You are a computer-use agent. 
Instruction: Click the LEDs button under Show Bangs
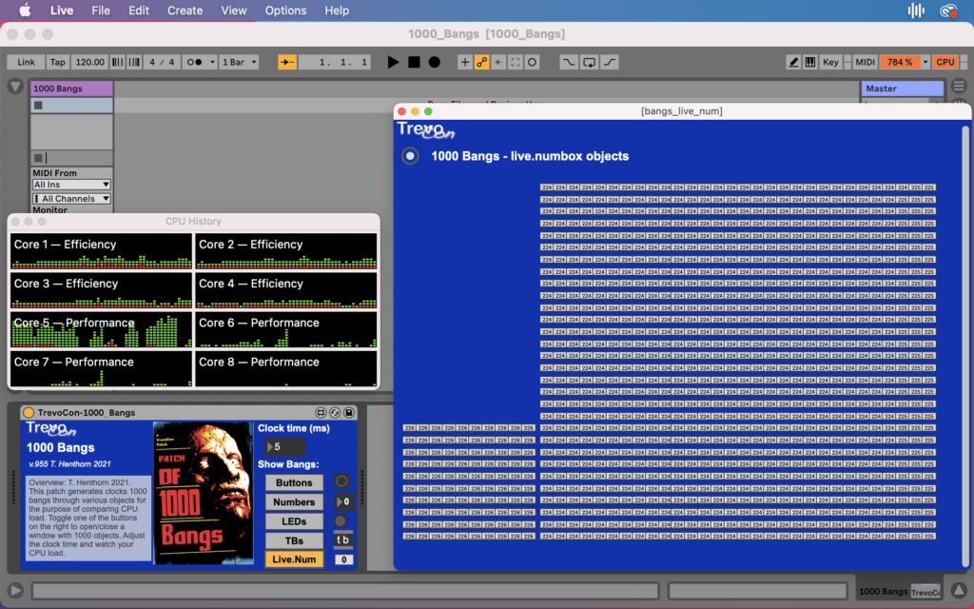[294, 521]
